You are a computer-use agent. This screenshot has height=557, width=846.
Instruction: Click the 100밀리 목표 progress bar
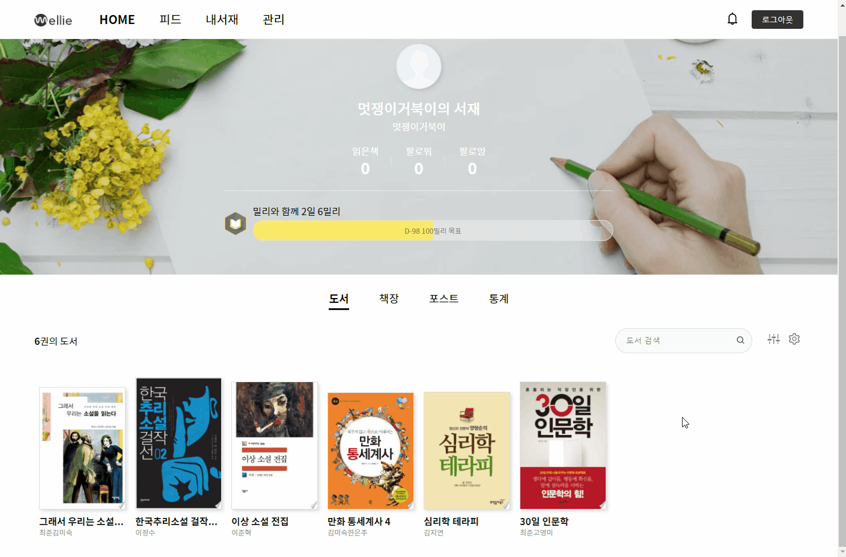click(x=433, y=231)
